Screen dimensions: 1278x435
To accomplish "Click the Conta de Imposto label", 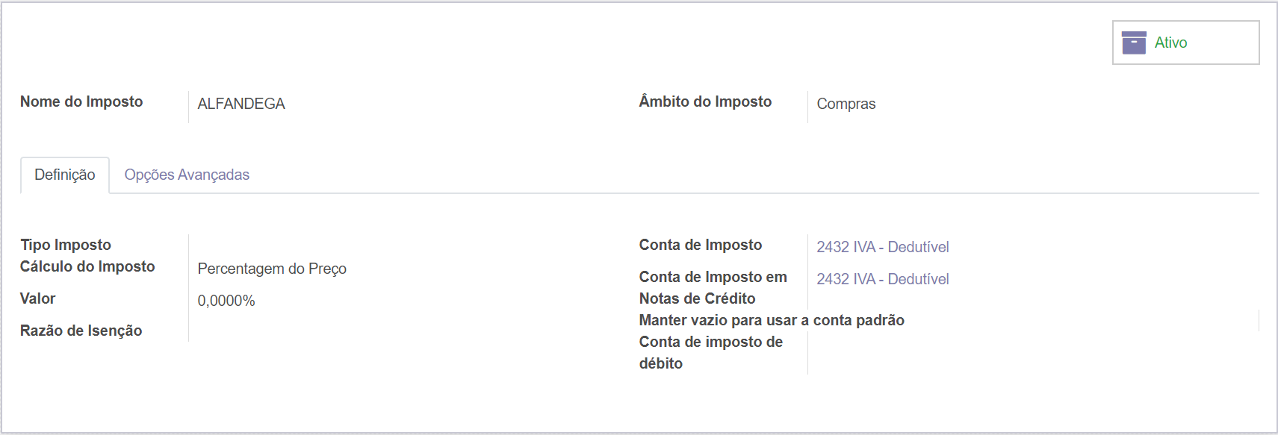I will [x=701, y=245].
